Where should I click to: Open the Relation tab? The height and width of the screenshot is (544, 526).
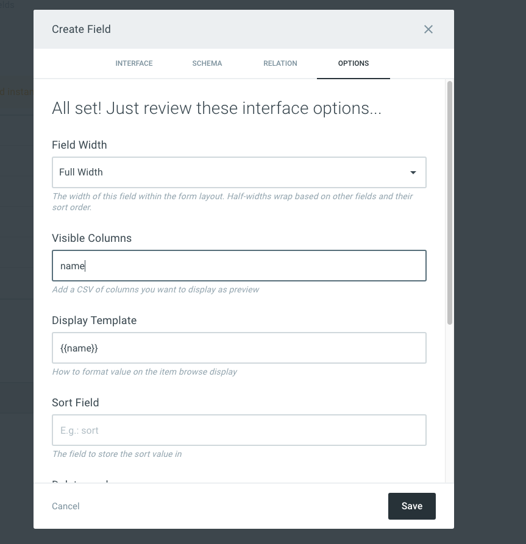[280, 63]
